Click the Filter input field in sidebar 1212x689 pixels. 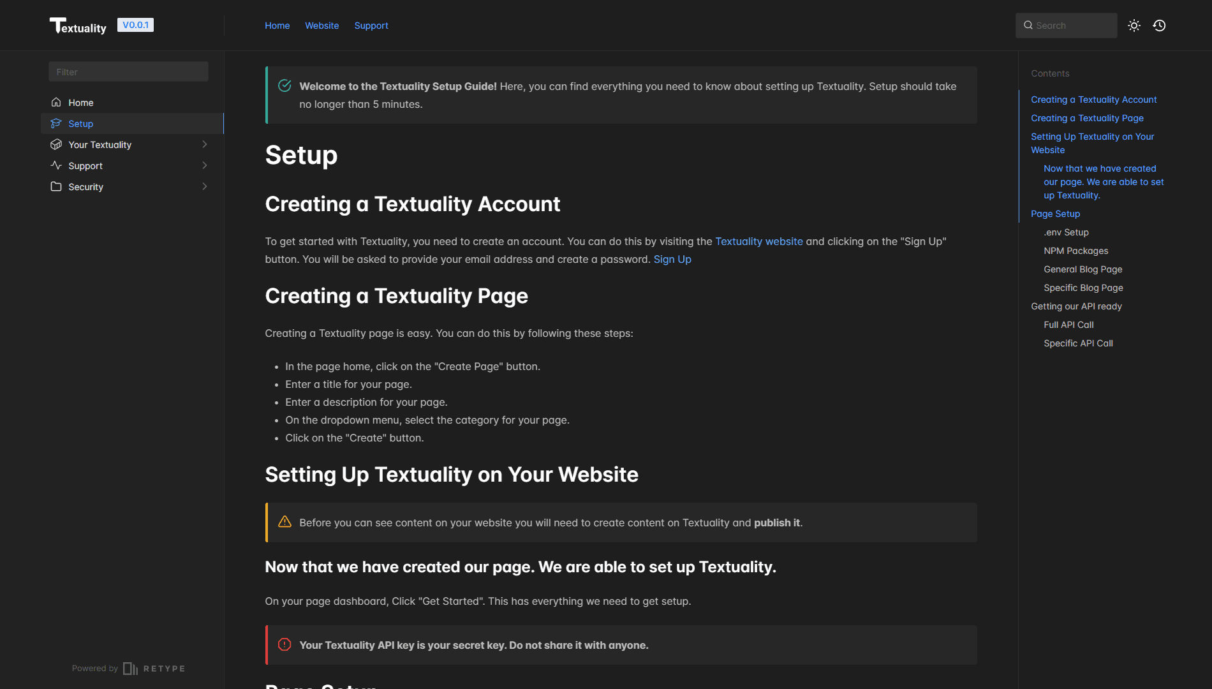pos(128,71)
